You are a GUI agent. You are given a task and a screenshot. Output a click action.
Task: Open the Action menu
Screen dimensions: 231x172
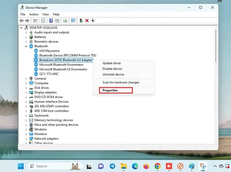[34, 14]
